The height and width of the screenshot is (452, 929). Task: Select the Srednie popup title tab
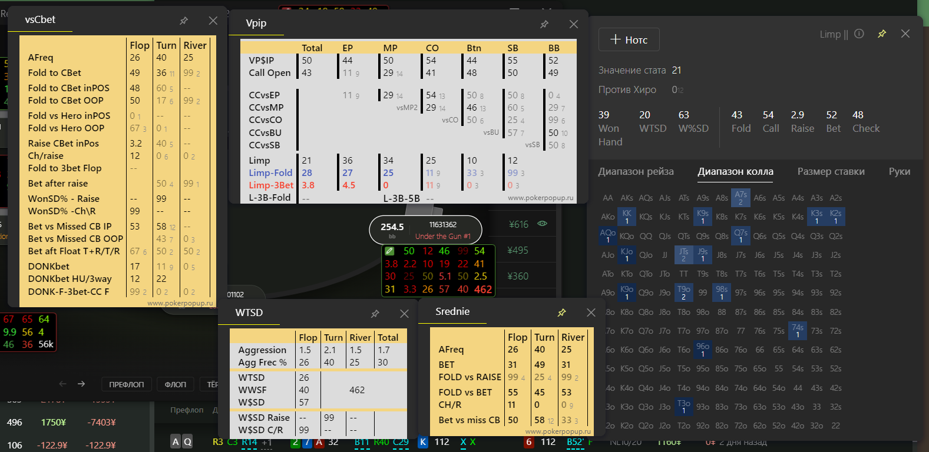452,311
